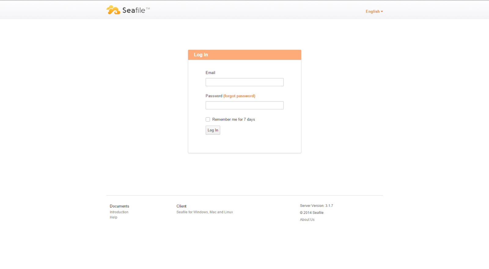Click the Password label text

coord(214,96)
